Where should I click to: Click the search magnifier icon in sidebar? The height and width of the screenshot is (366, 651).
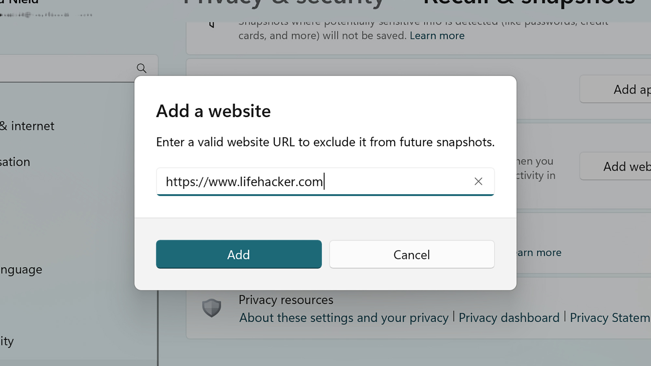tap(141, 68)
